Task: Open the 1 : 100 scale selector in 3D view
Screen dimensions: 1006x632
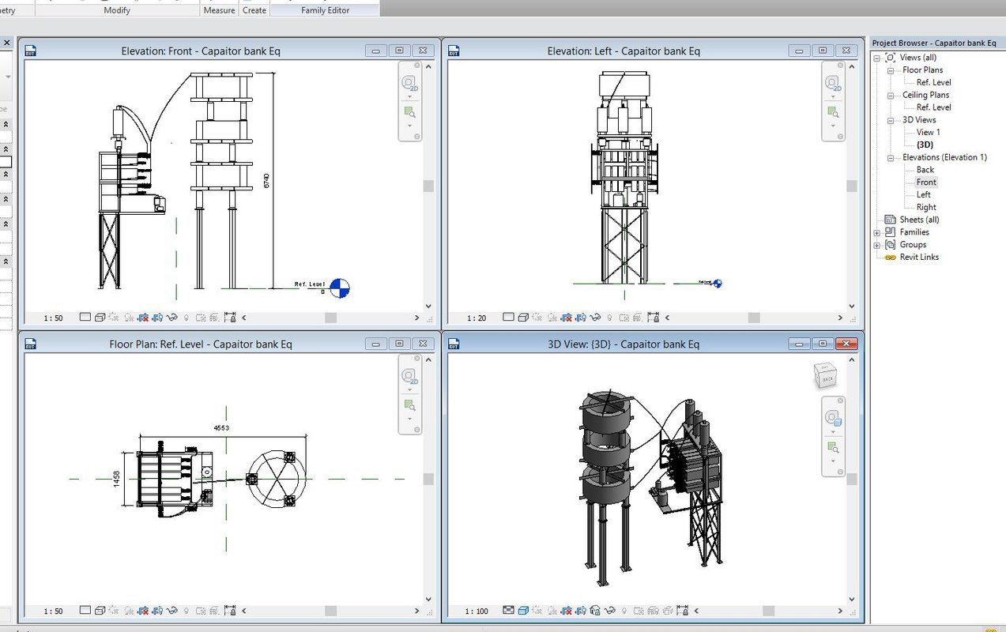Action: coord(476,611)
